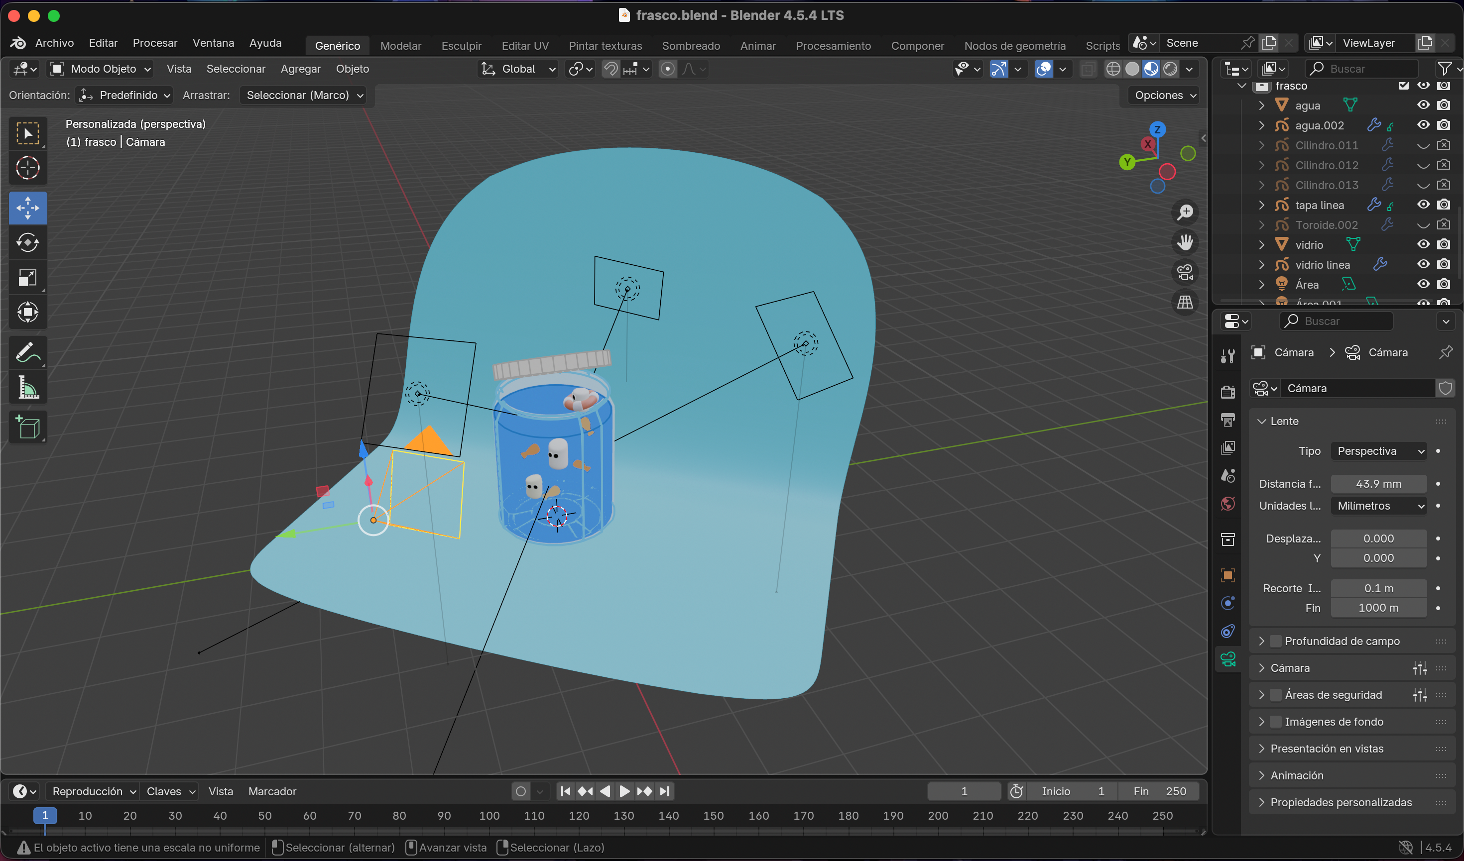The width and height of the screenshot is (1464, 861).
Task: Open the Sombreado workspace tab
Action: pyautogui.click(x=691, y=45)
